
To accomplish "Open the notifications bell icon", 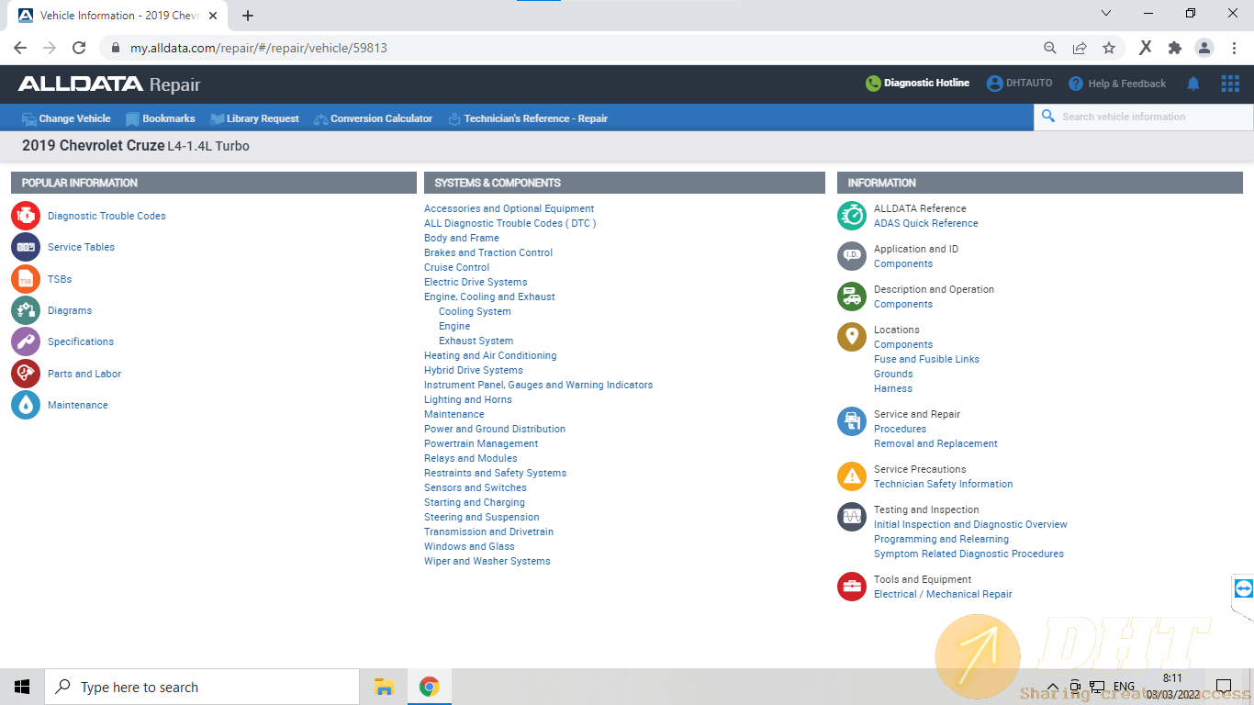I will tap(1193, 84).
